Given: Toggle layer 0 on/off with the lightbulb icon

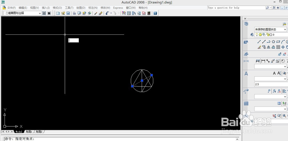Looking at the screenshot, I should click(x=257, y=35).
